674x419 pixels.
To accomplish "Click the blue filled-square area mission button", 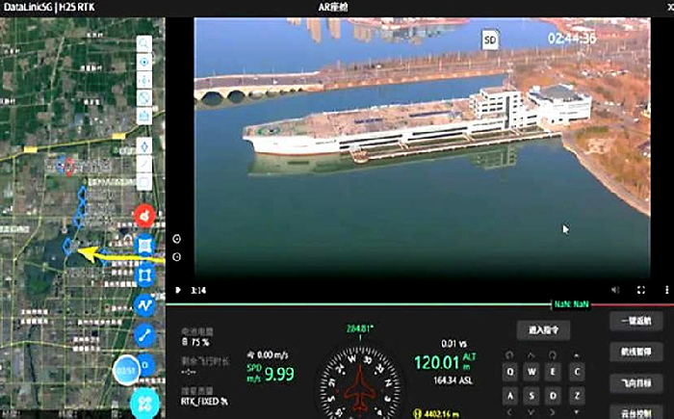I will pos(144,246).
